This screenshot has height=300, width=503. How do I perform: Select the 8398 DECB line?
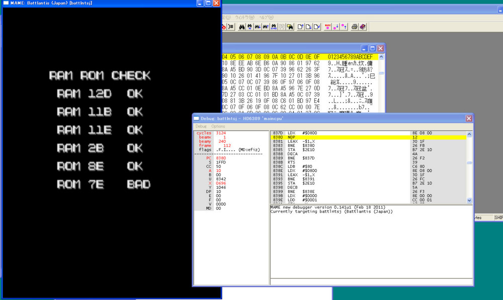click(368, 187)
